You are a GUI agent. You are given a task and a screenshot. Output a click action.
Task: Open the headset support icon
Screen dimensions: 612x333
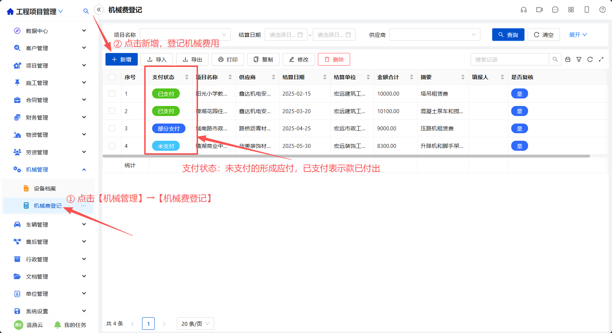tap(524, 10)
